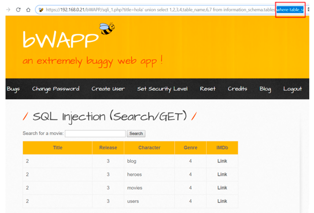Focus the 'Search for a movie' text field
Image resolution: width=314 pixels, height=213 pixels.
pos(95,133)
